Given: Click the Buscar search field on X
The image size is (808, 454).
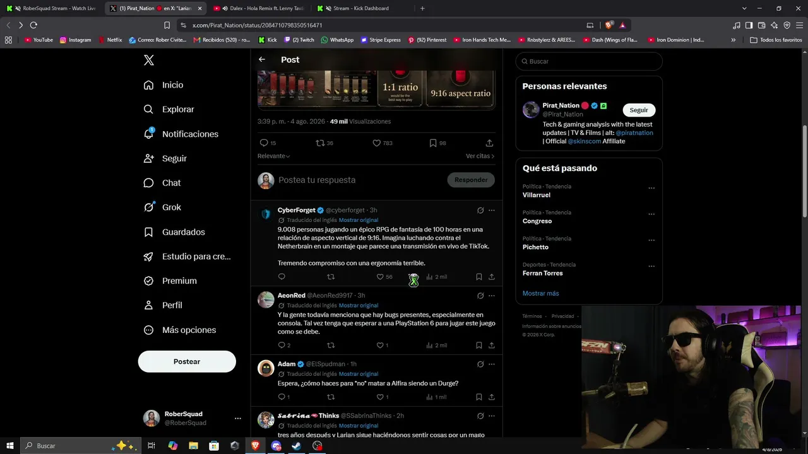Looking at the screenshot, I should [x=589, y=61].
